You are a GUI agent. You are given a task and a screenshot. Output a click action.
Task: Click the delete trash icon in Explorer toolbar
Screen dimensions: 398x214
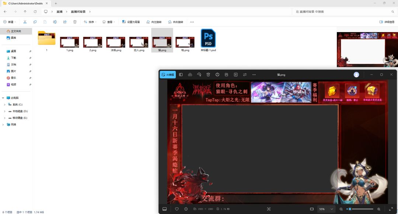(x=75, y=22)
